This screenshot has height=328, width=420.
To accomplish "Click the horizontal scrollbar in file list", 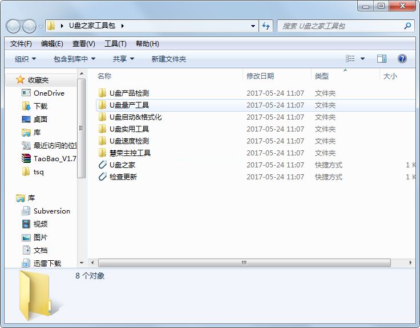I will tap(244, 263).
